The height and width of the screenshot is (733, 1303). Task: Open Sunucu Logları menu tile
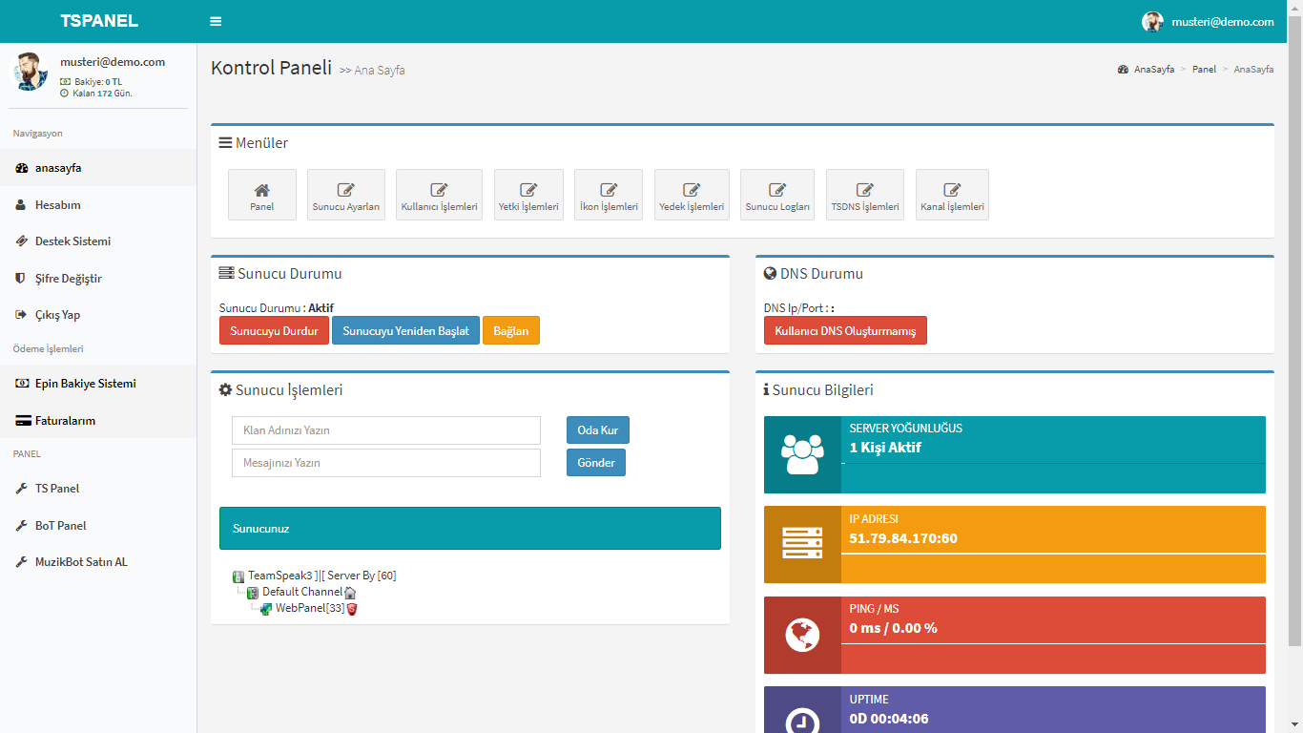click(x=777, y=195)
